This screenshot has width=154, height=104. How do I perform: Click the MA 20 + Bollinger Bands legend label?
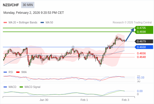tap(23, 23)
